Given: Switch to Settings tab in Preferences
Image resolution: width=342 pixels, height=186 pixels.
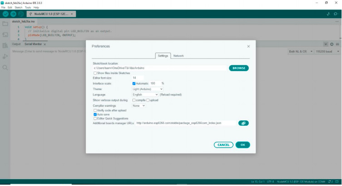Looking at the screenshot, I should tap(163, 56).
